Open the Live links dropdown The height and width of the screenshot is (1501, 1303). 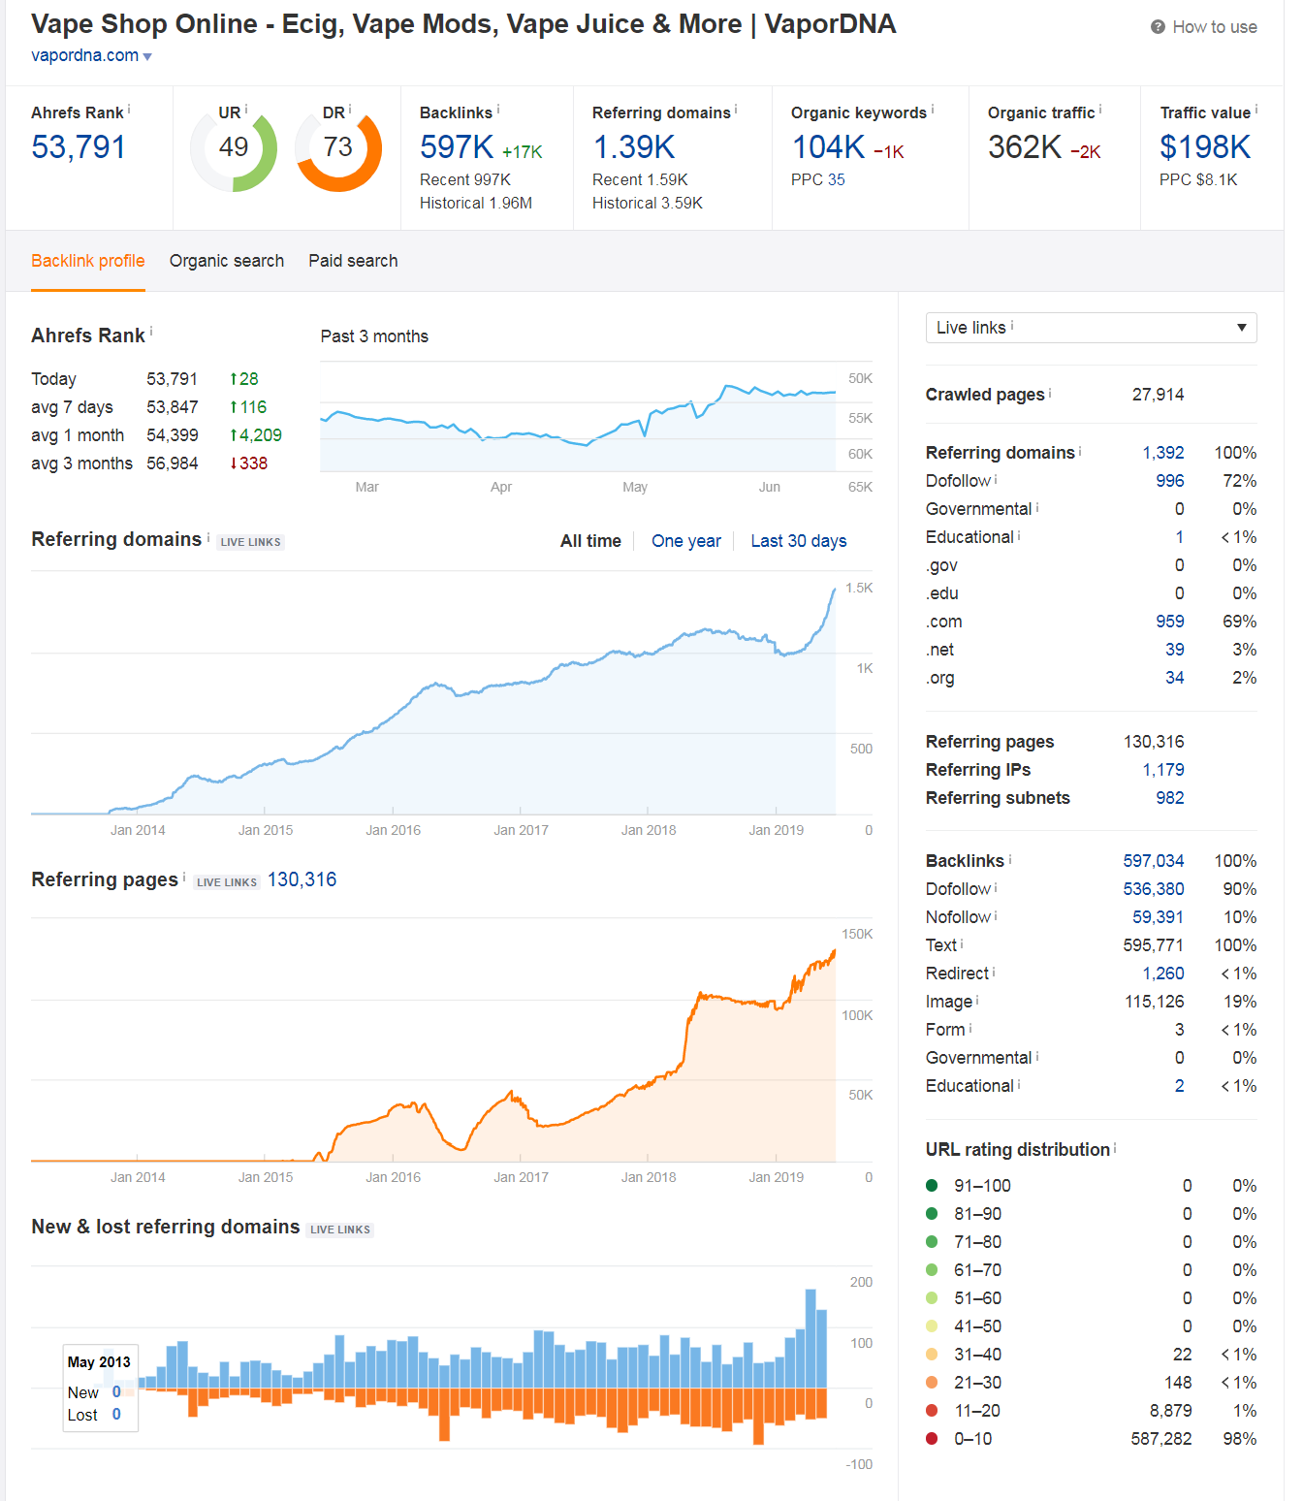click(1091, 328)
